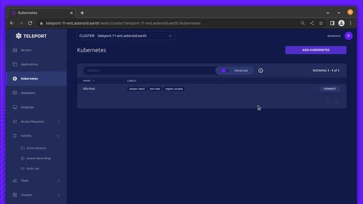Expand the Team section chevron
Image resolution: width=363 pixels, height=204 pixels.
[x=58, y=181]
